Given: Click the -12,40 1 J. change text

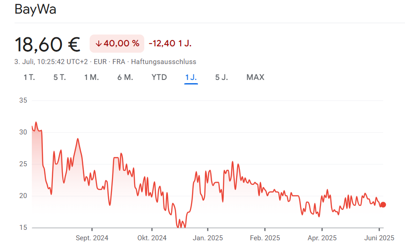Looking at the screenshot, I should point(170,43).
